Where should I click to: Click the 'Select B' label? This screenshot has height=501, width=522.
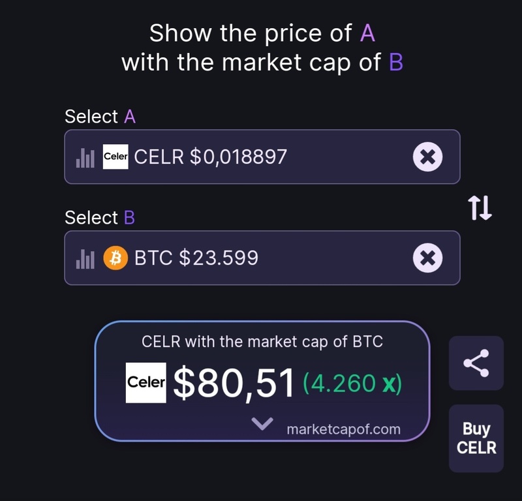tap(100, 218)
